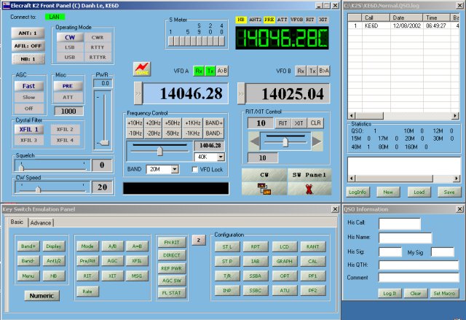Enable the VFO Lock checkbox

[x=195, y=169]
